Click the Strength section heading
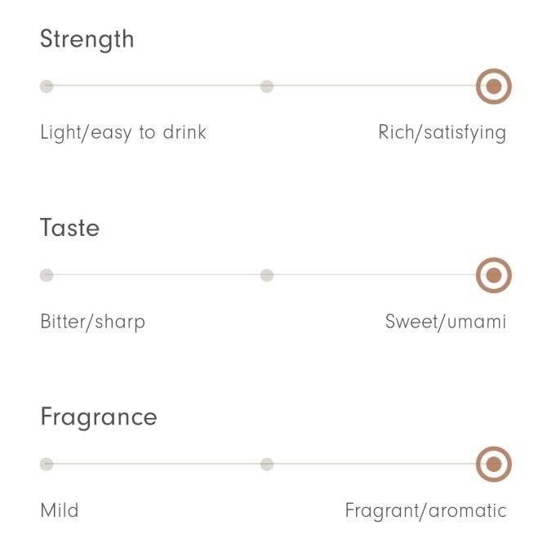This screenshot has width=547, height=547. pyautogui.click(x=87, y=39)
